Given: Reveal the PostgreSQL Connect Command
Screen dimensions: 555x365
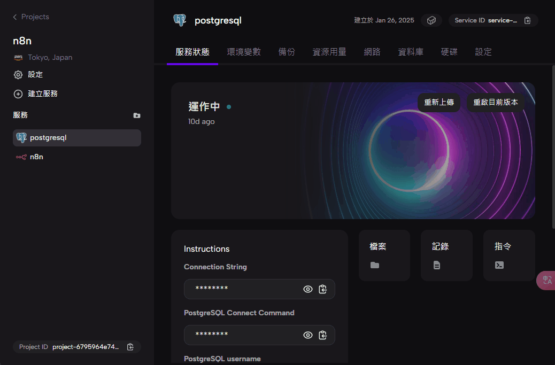Looking at the screenshot, I should [x=308, y=335].
